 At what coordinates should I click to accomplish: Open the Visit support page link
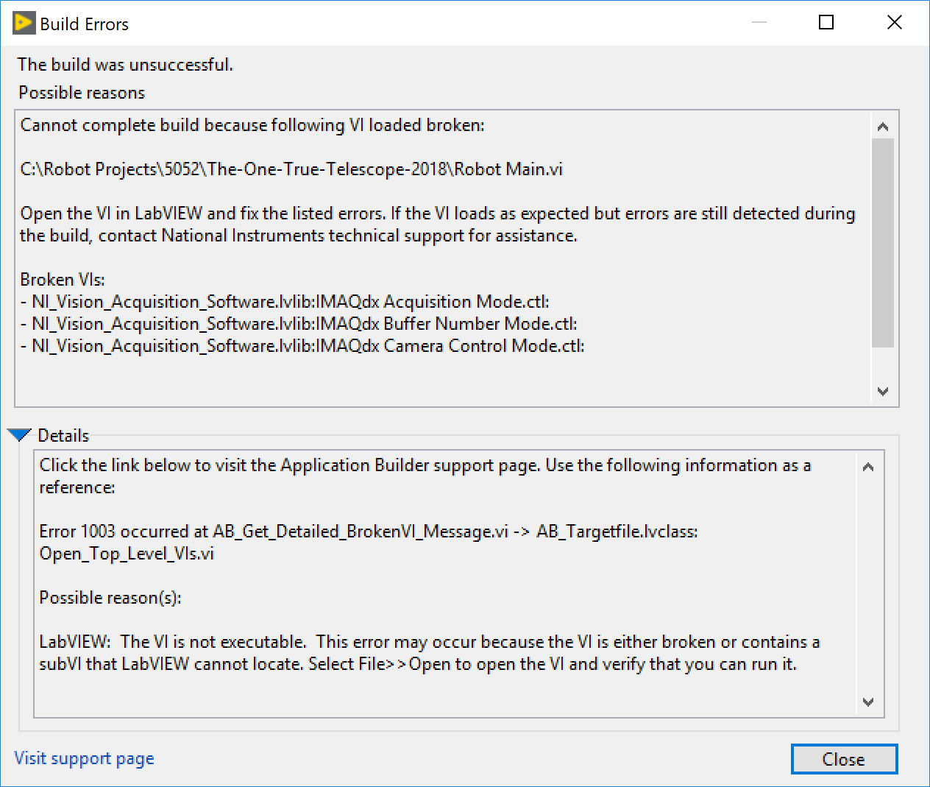[84, 758]
